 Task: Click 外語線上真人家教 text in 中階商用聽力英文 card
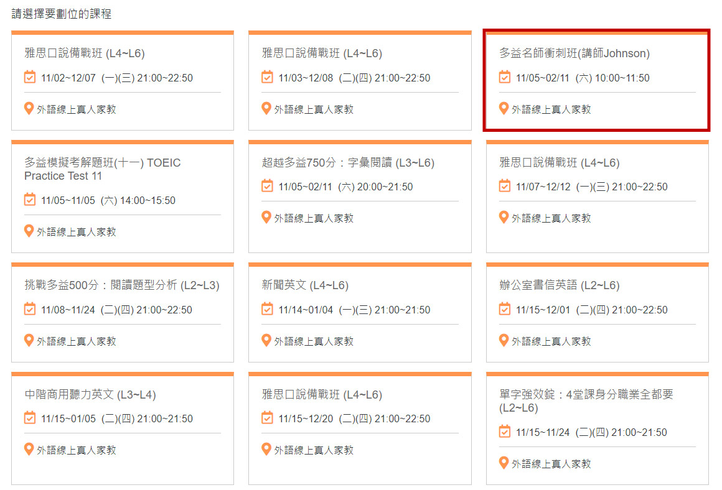tap(77, 450)
